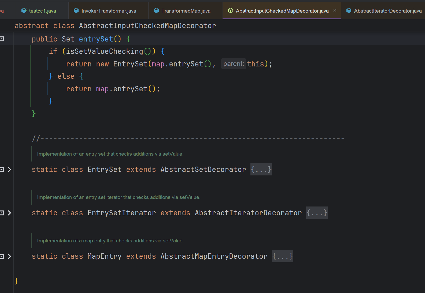This screenshot has height=293, width=425.
Task: Unfold the collapsed EntrySet class body placeholder
Action: pyautogui.click(x=261, y=169)
